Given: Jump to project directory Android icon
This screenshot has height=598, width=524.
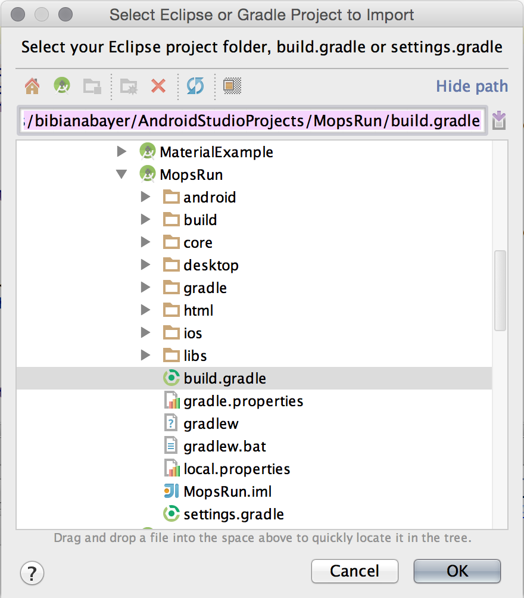Looking at the screenshot, I should (62, 86).
